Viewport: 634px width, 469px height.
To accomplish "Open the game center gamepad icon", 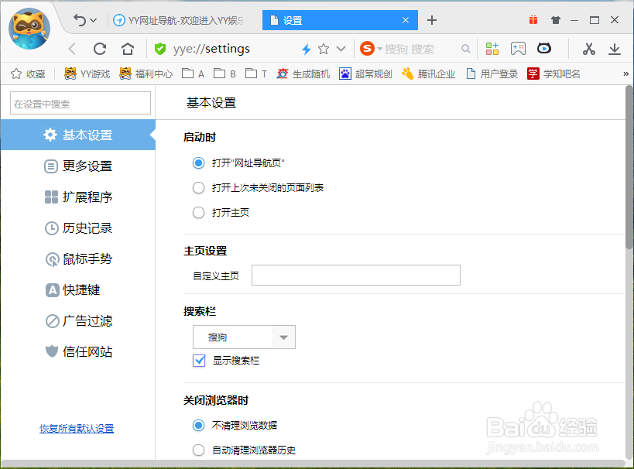I will coord(517,48).
